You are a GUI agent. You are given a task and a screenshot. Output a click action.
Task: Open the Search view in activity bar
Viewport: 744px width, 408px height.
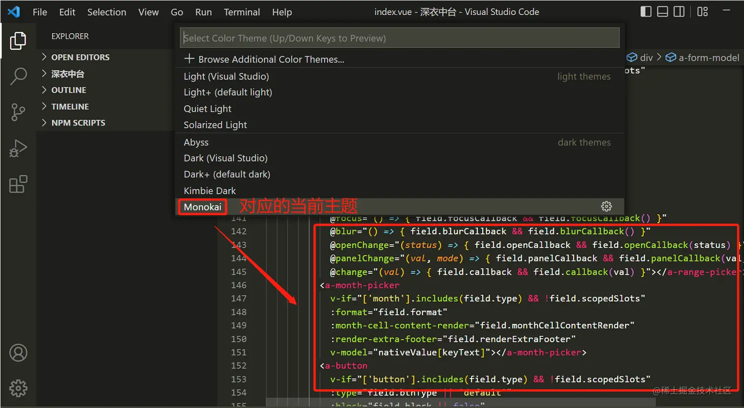(18, 76)
